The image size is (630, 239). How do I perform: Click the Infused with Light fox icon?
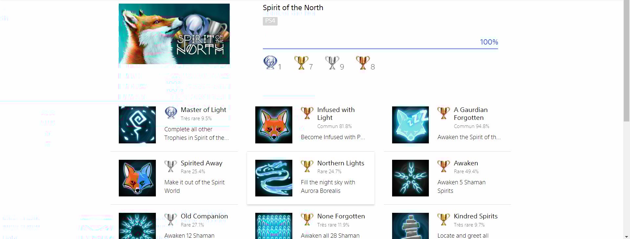coord(274,125)
